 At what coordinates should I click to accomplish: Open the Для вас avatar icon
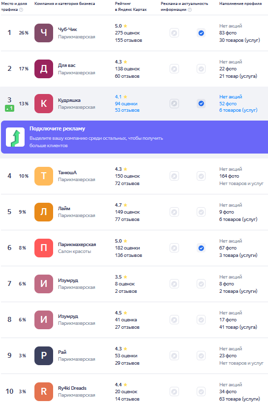pos(44,69)
